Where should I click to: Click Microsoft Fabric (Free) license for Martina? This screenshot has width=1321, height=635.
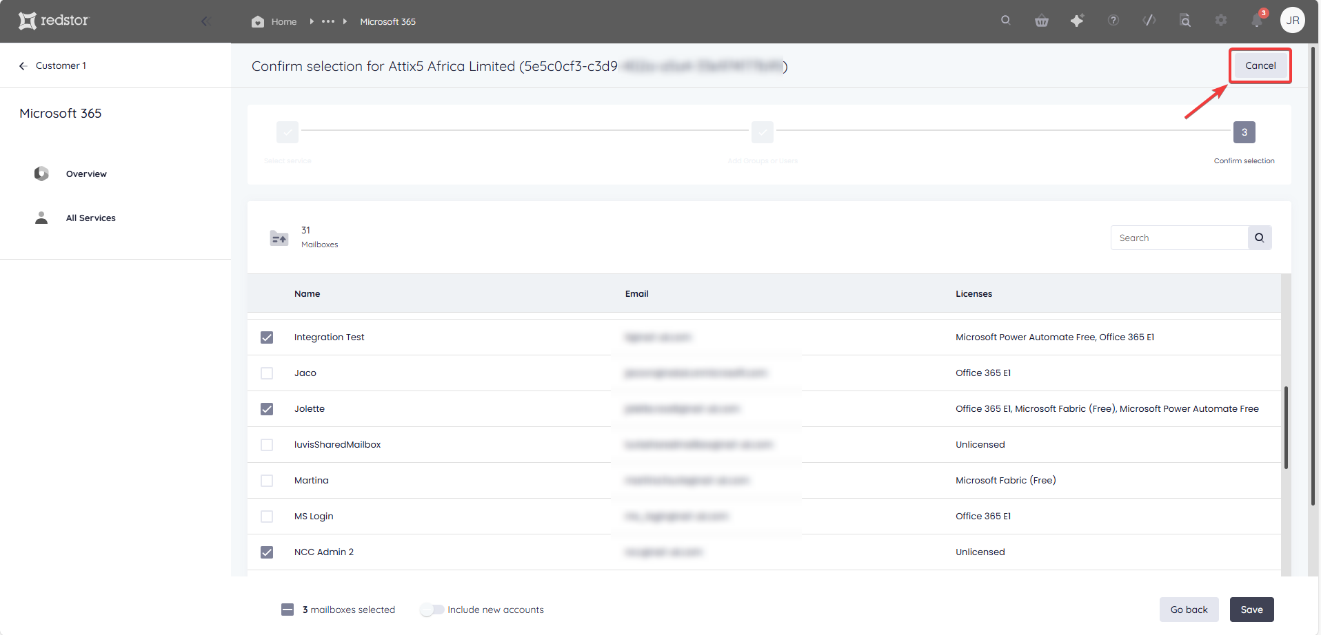(x=1005, y=480)
